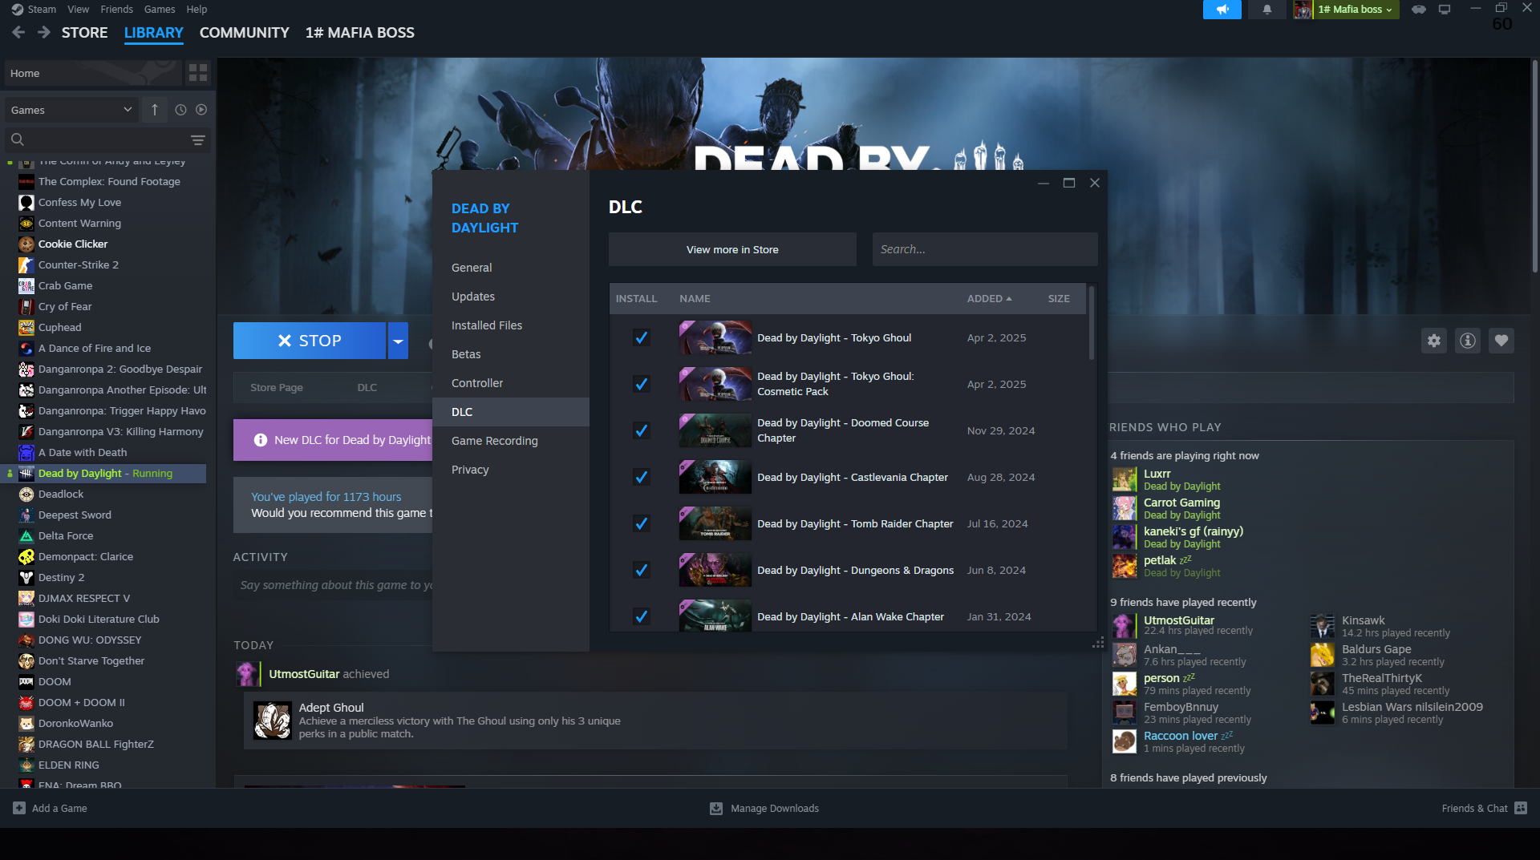Switch library to grid collections view
Viewport: 1540px width, 860px height.
tap(197, 73)
